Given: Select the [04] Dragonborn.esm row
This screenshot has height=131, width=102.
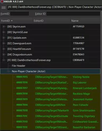Looking at the screenshot, I should [x=50, y=55].
